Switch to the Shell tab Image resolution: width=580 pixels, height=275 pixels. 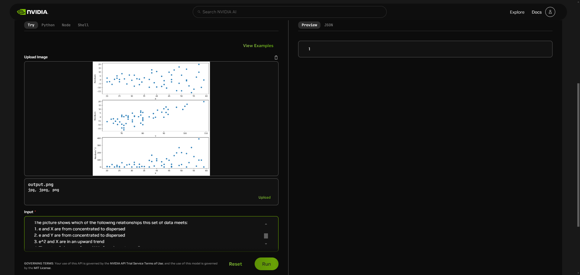pos(83,25)
